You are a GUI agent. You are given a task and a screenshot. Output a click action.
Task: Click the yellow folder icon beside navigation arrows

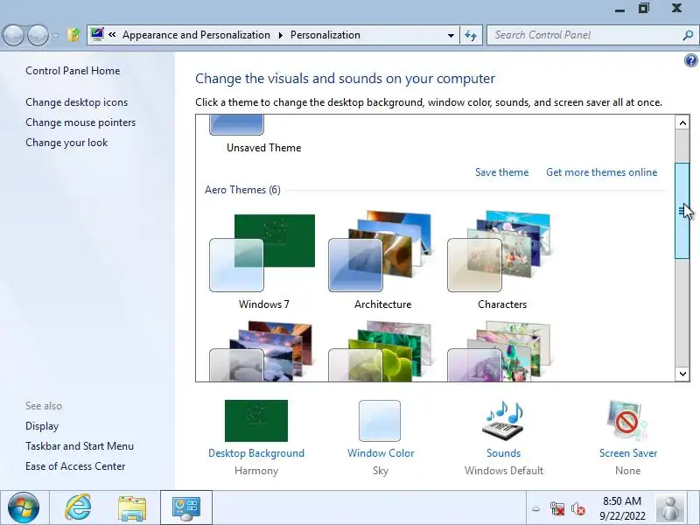pyautogui.click(x=73, y=35)
